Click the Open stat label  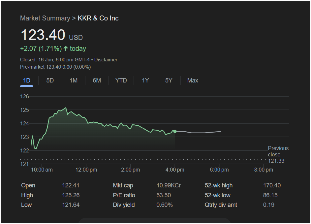(x=28, y=185)
